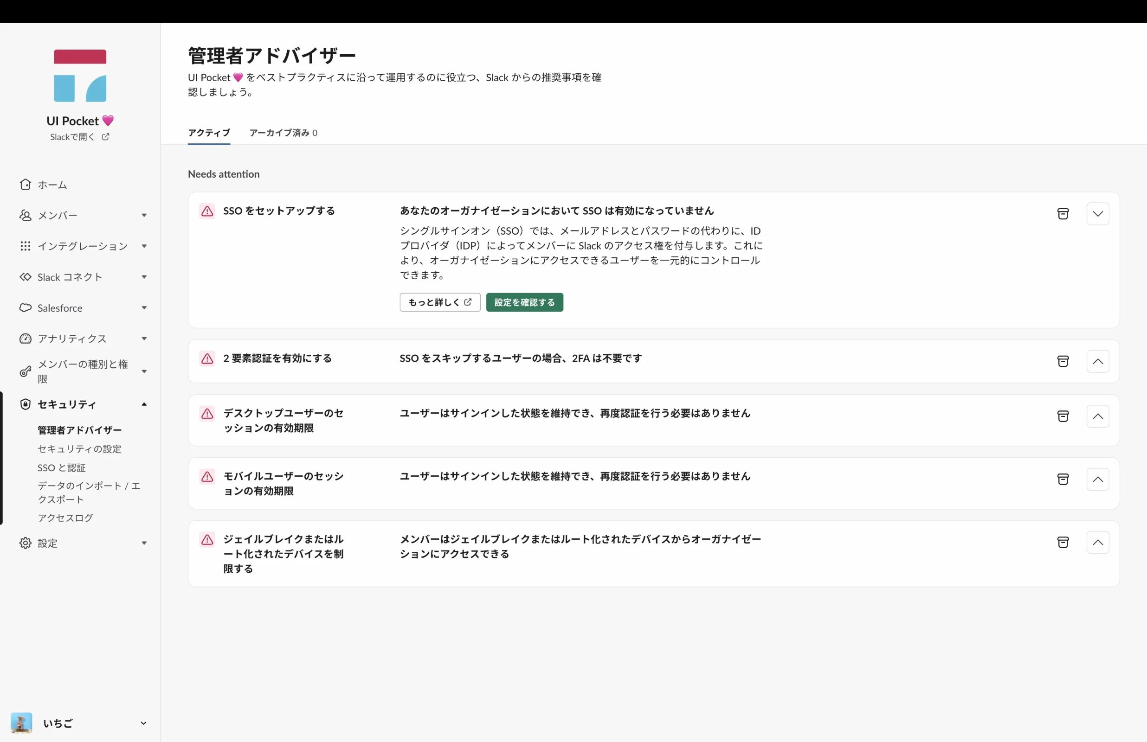Collapse the セキュリティ sidebar menu arrow
Screen dimensions: 1147x742
pyautogui.click(x=144, y=404)
